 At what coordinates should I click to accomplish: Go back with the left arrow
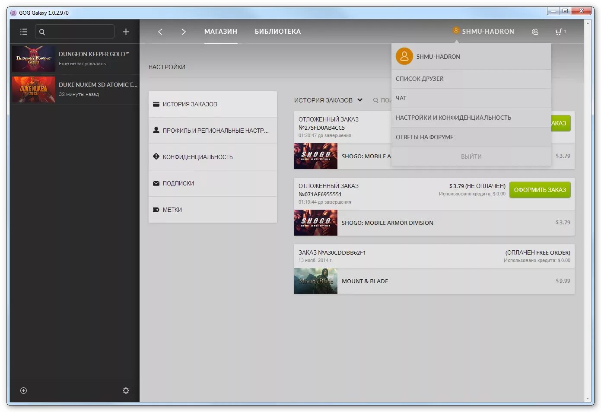tap(160, 32)
